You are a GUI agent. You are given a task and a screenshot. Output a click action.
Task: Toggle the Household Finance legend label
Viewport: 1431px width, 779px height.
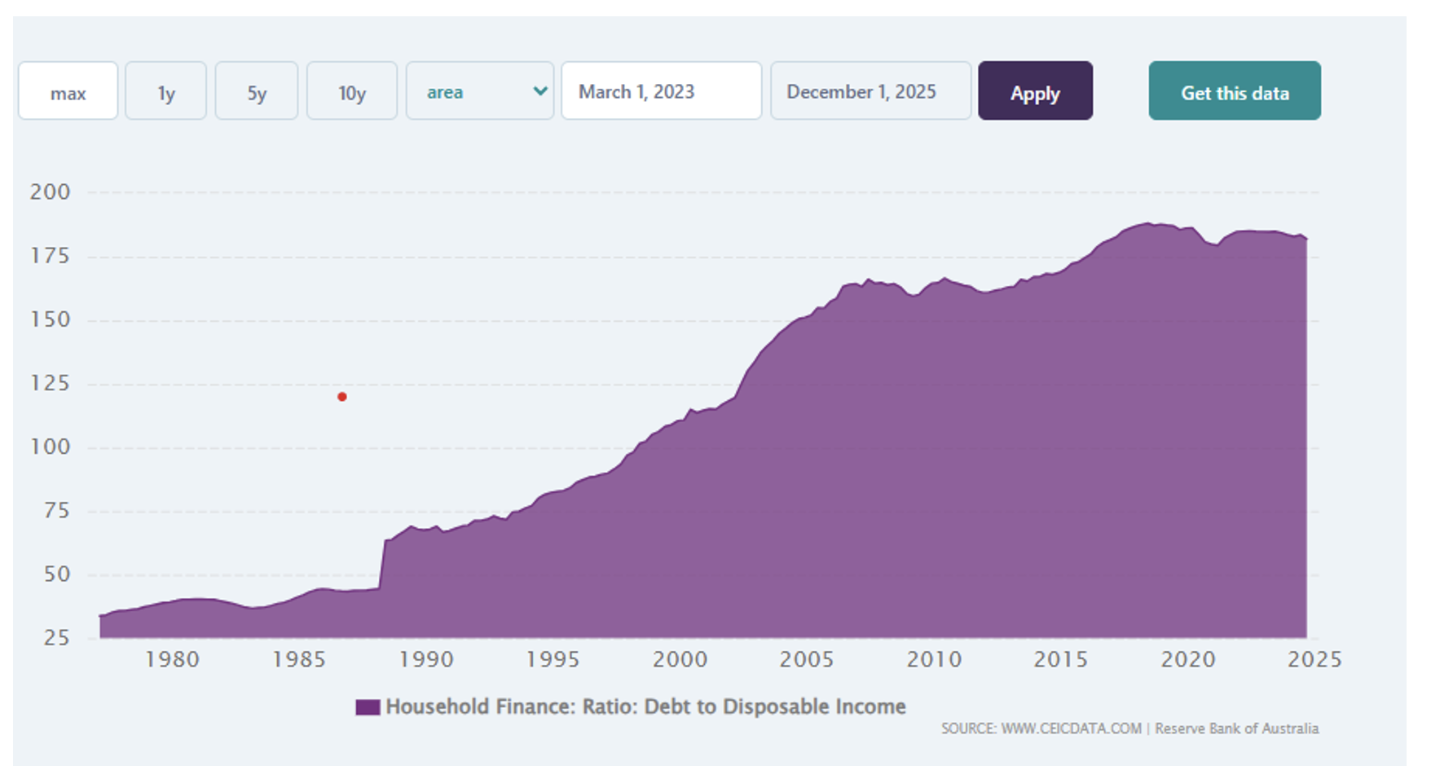(x=645, y=706)
